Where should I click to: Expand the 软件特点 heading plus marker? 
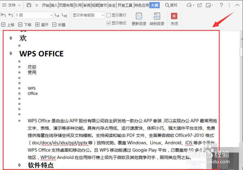coord(19,165)
